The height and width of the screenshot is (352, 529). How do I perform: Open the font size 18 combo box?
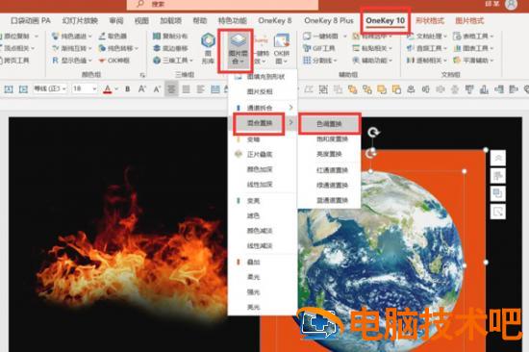point(85,89)
